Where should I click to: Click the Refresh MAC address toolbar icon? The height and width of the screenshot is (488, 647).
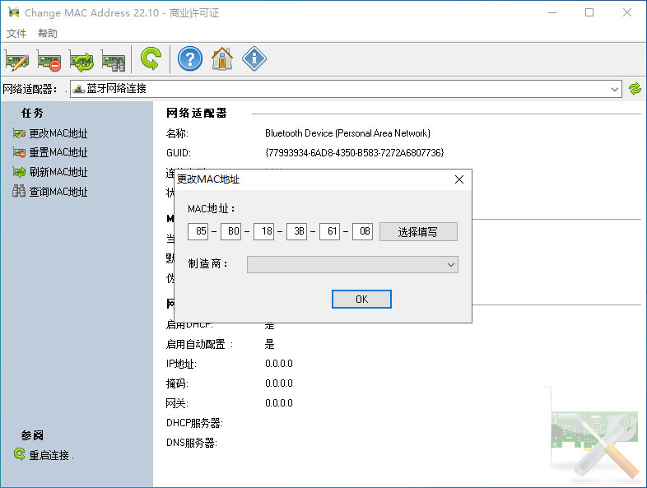[81, 60]
